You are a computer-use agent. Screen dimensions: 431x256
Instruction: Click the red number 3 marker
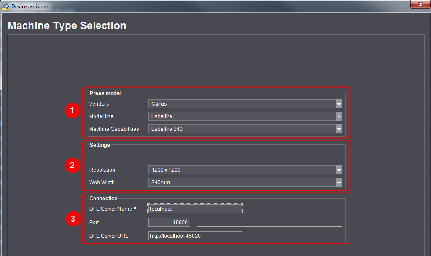72,219
